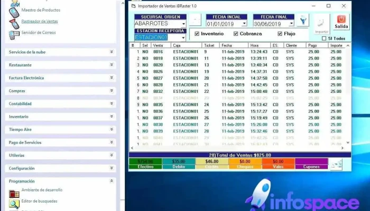The height and width of the screenshot is (211, 370).
Task: Click the table's scroll left arrow
Action: [132, 148]
